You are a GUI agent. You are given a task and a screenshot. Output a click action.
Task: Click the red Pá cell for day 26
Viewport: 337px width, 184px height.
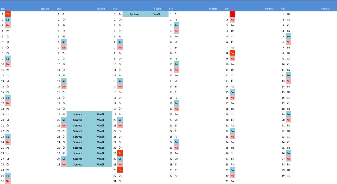[x=120, y=153]
